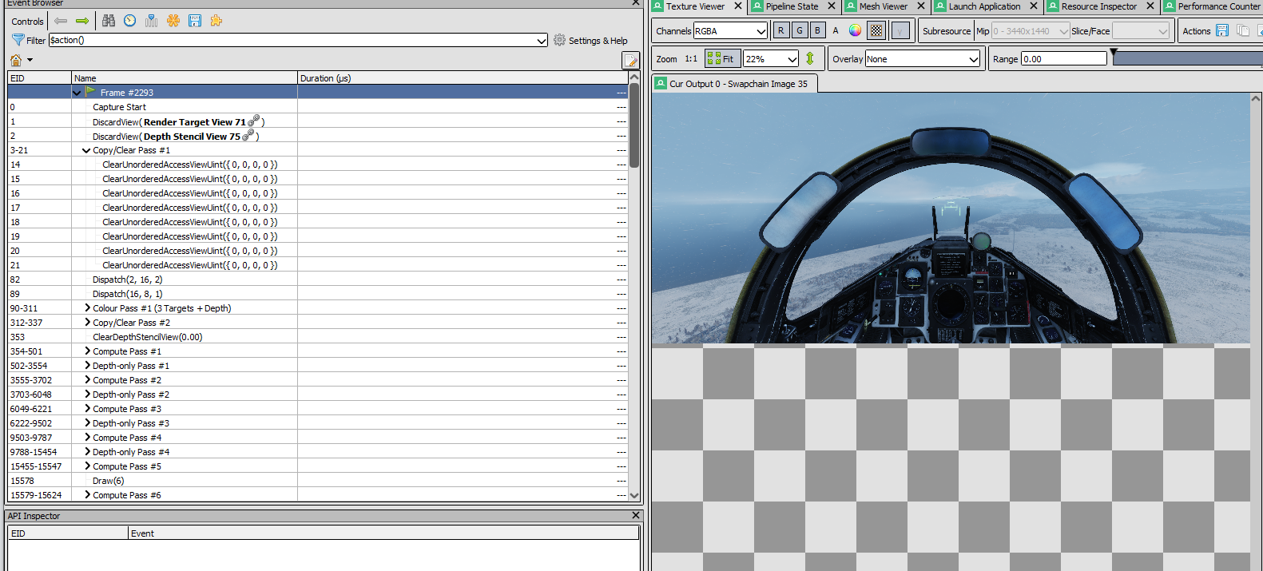Open the Channels RGBA dropdown
This screenshot has height=571, width=1263.
click(730, 30)
